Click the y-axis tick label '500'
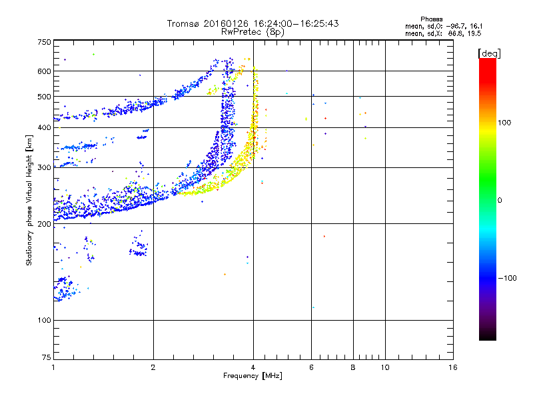This screenshot has width=533, height=400. 44,97
